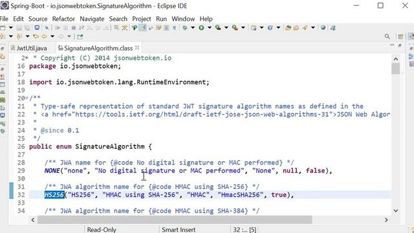Click the Open Type (pin) toolbar icon
This screenshot has width=414, height=233.
click(135, 28)
